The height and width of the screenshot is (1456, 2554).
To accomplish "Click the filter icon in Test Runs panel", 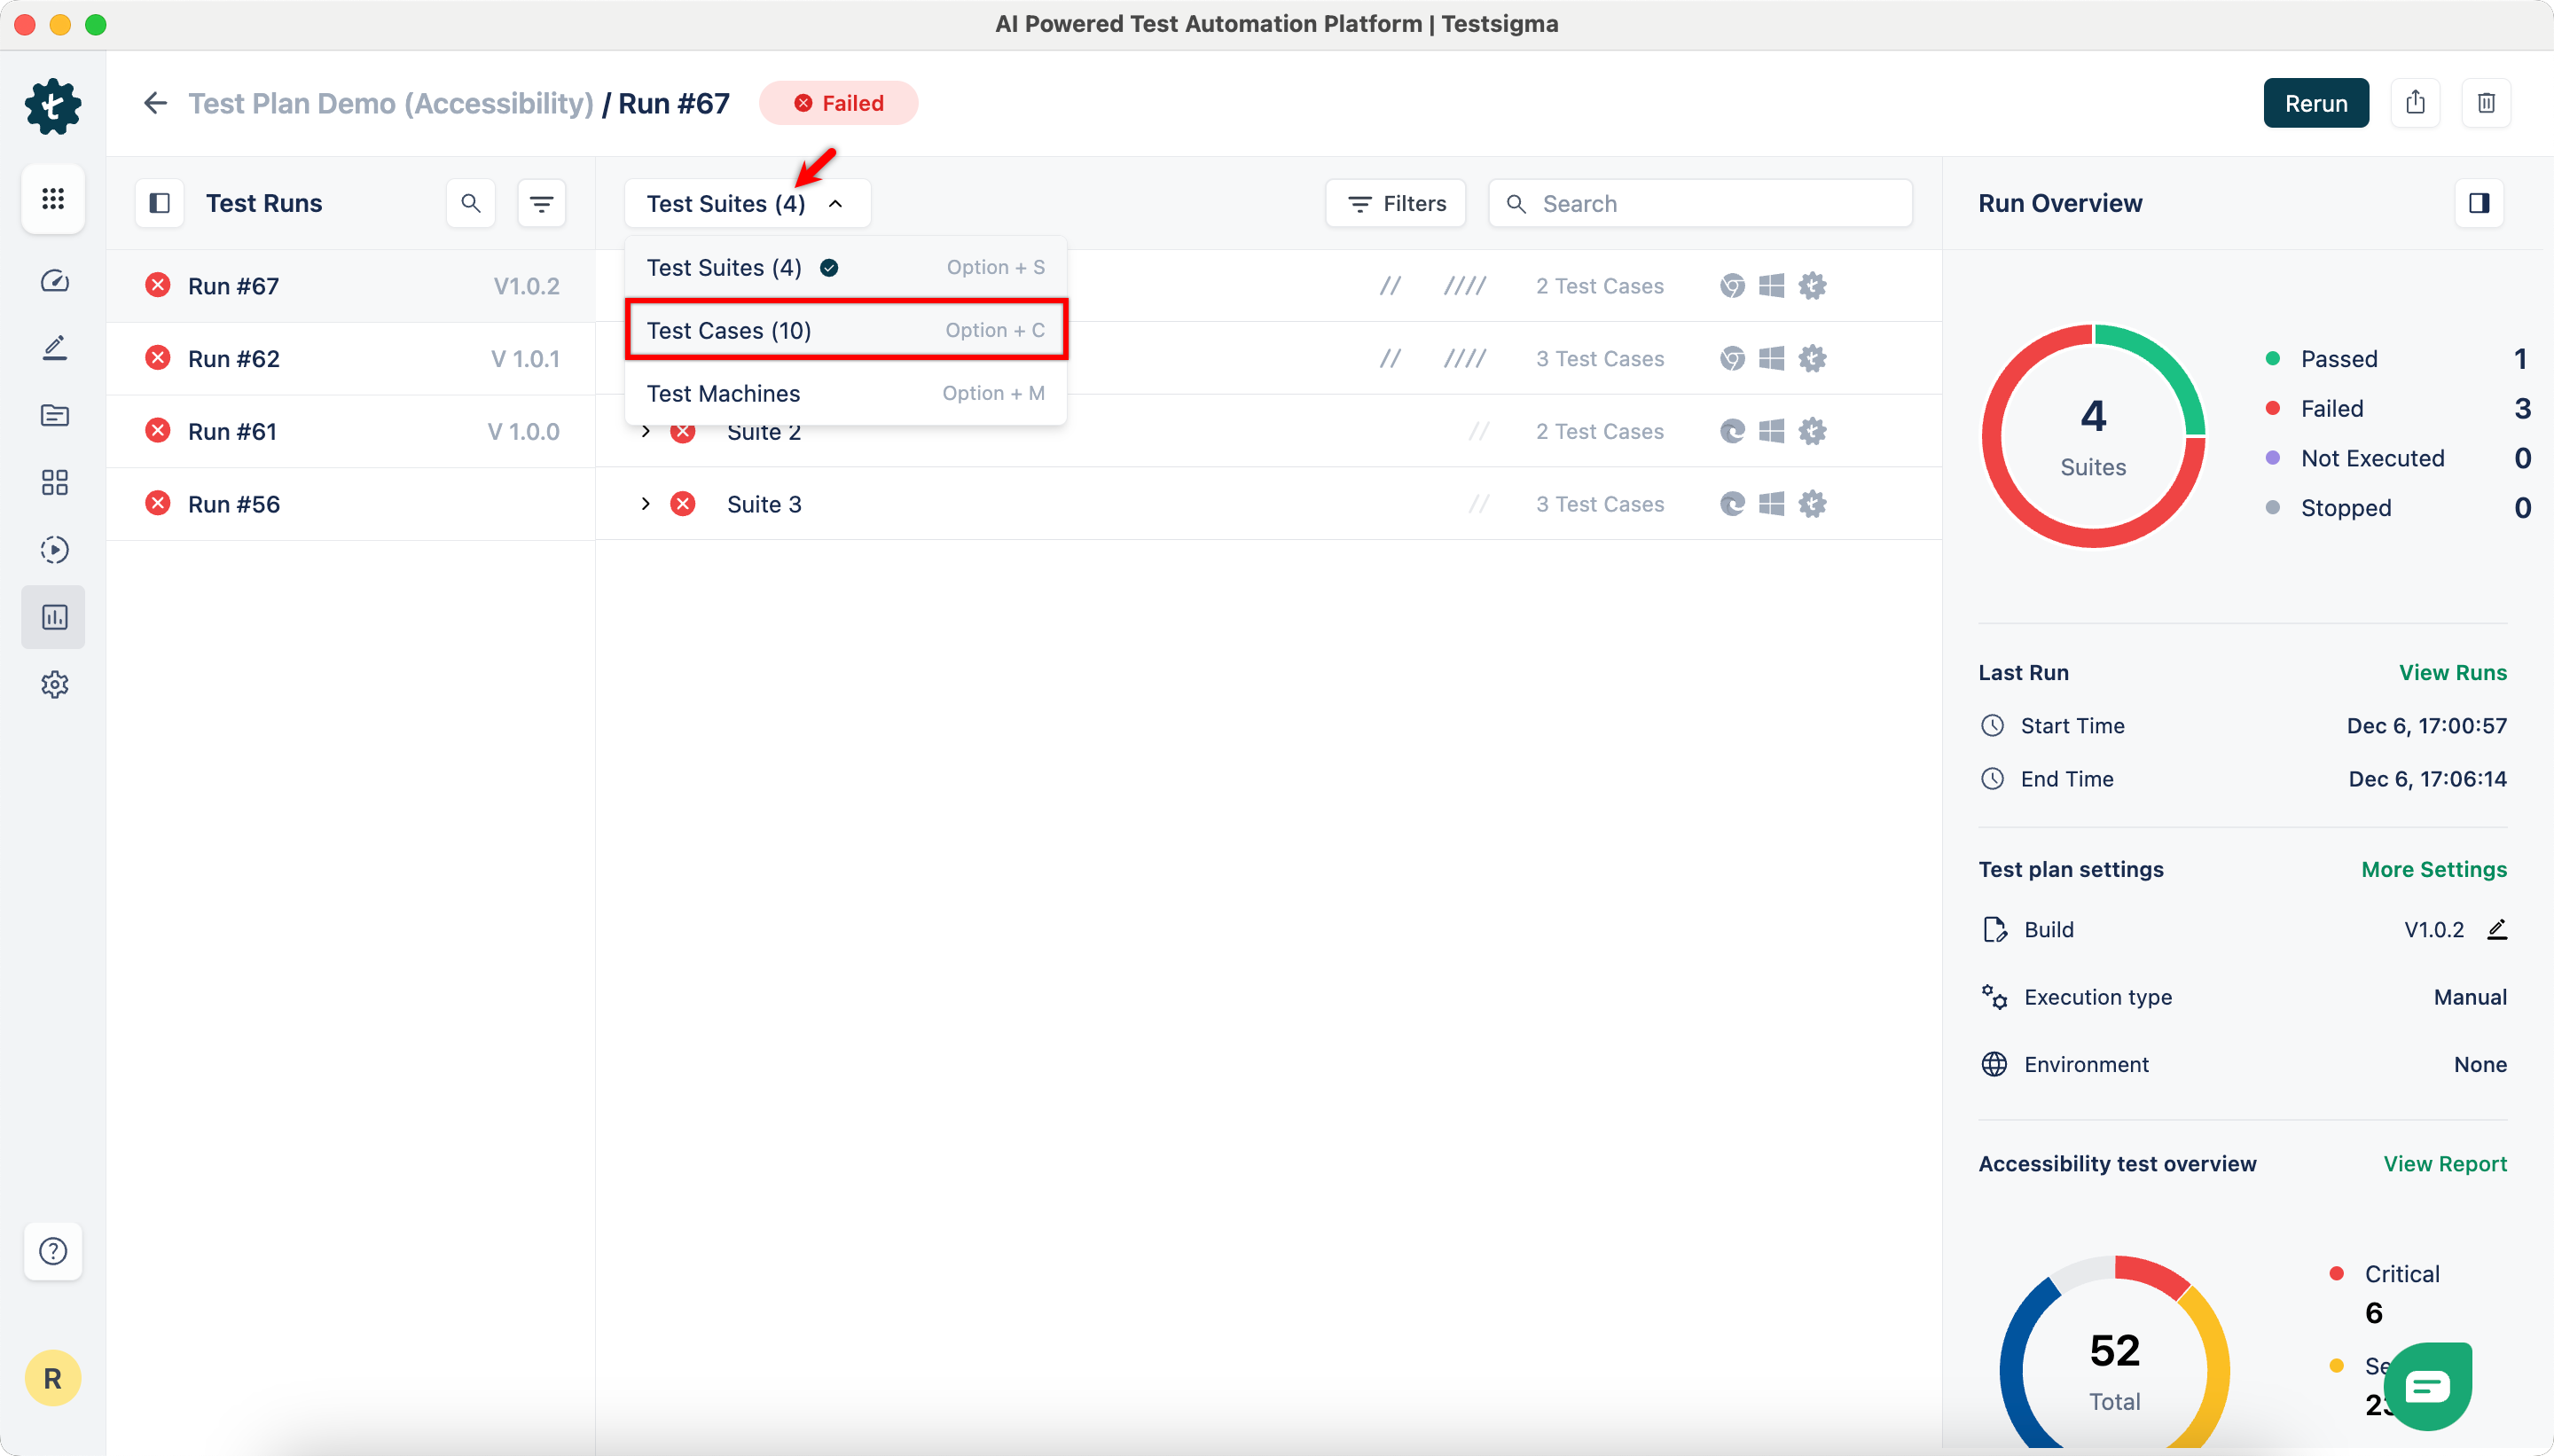I will 542,204.
